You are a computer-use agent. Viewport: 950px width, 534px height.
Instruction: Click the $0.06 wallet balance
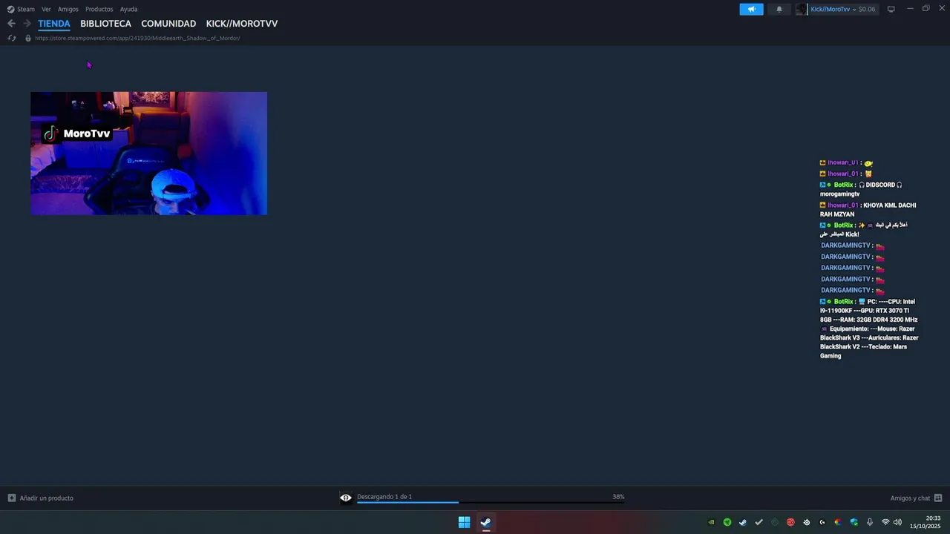pos(867,9)
